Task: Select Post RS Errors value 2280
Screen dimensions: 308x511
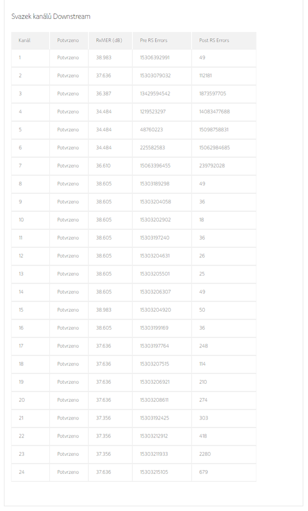Action: tap(205, 454)
